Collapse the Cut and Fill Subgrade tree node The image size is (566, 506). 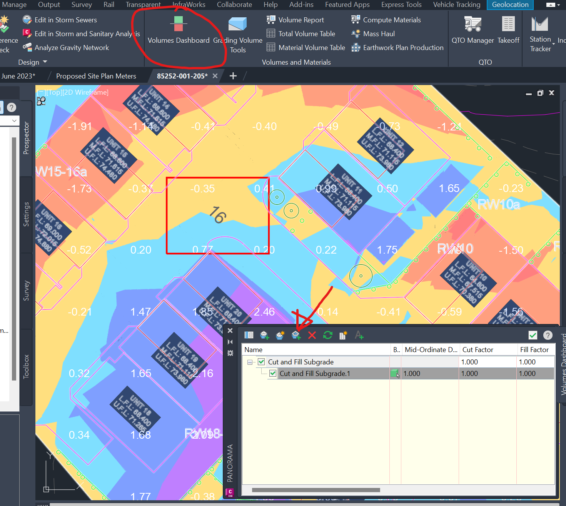point(250,362)
